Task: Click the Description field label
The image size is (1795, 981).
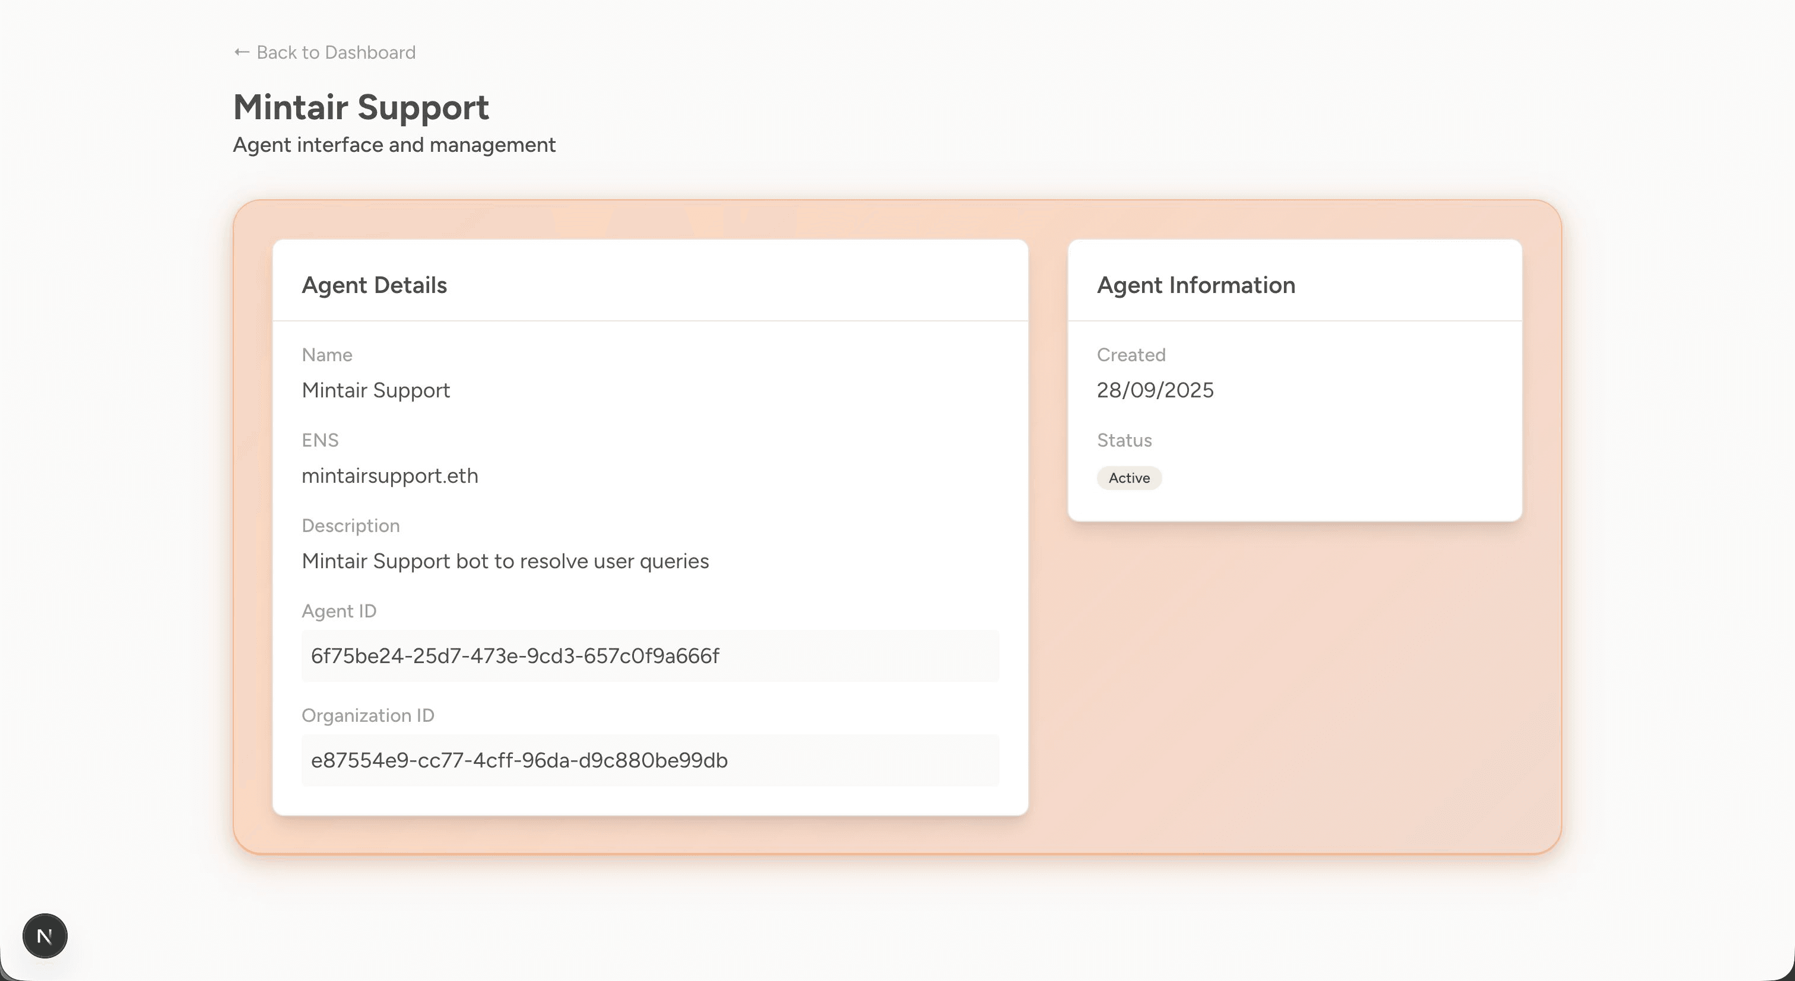Action: tap(350, 525)
